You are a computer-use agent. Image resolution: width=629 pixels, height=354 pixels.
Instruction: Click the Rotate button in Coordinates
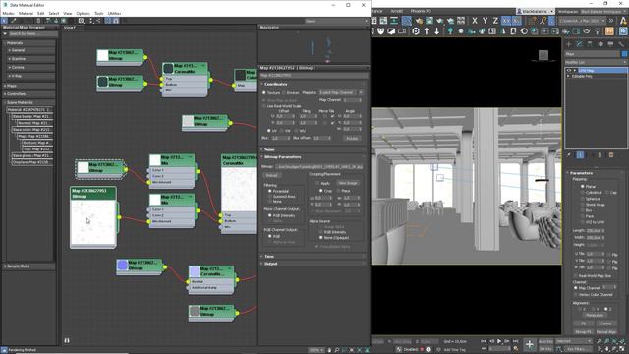pos(352,138)
